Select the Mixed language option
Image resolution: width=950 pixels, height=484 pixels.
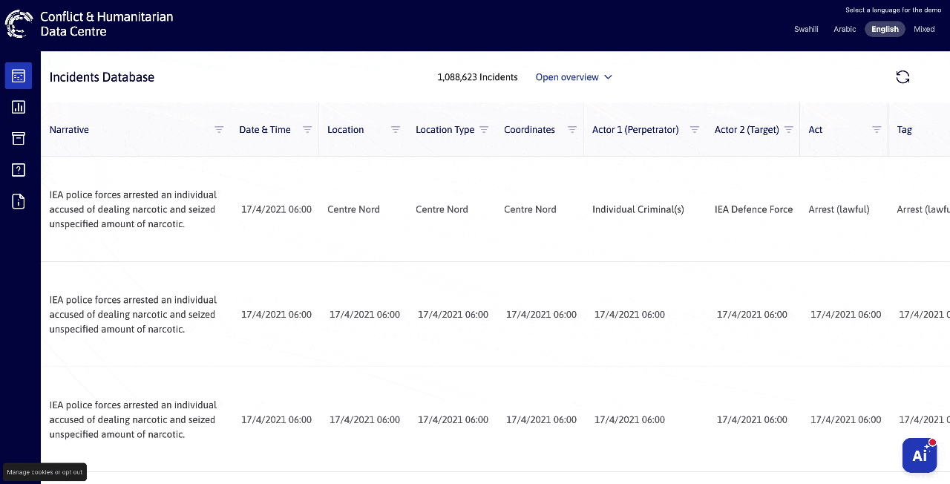(x=924, y=29)
